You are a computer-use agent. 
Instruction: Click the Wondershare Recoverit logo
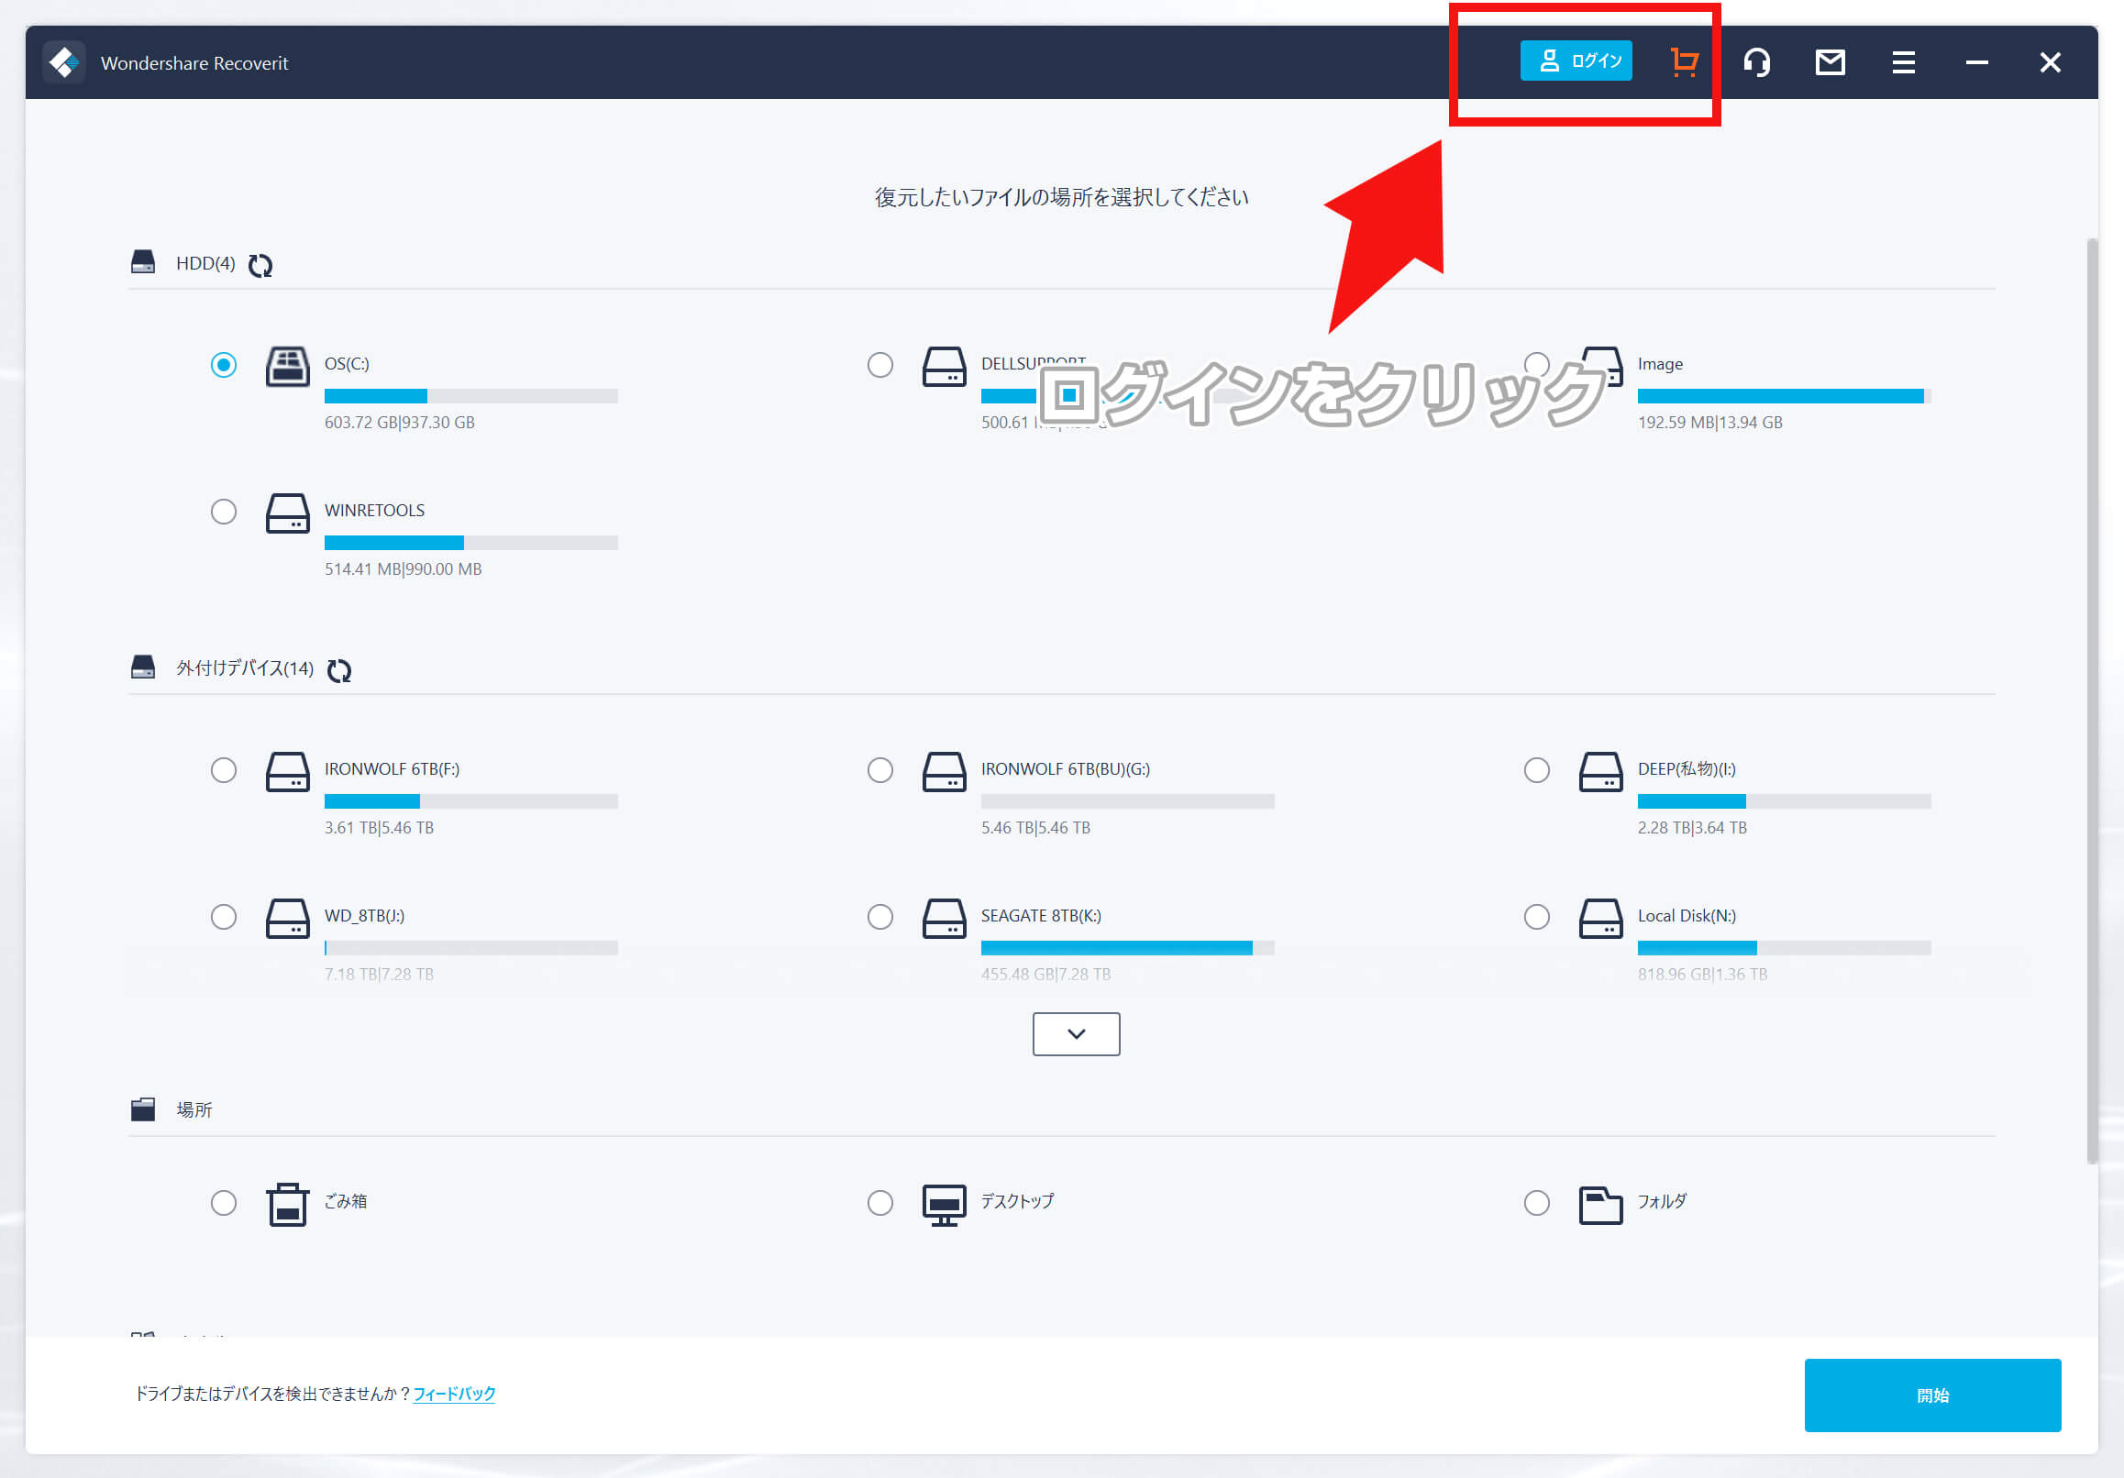tap(64, 62)
